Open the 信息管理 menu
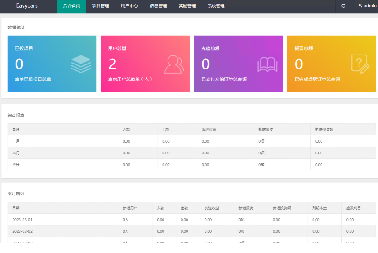The image size is (378, 253). pos(159,6)
